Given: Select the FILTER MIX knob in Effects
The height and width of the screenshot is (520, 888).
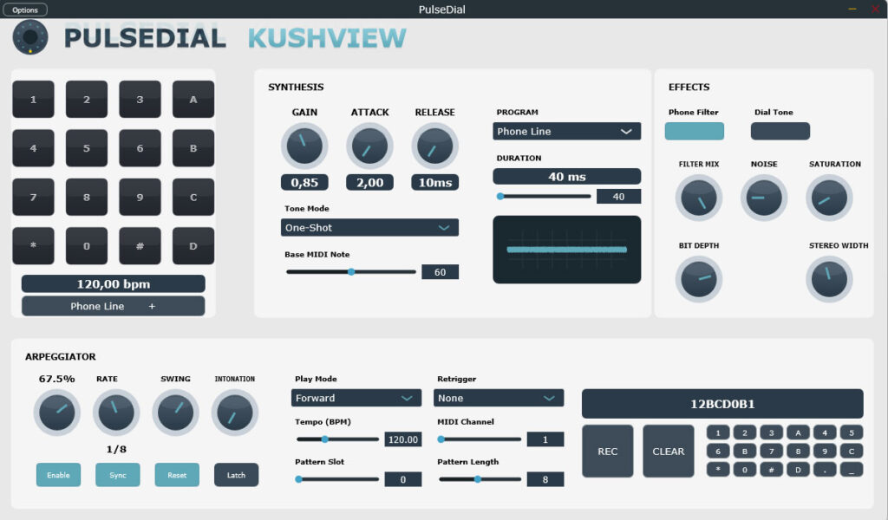Looking at the screenshot, I should click(x=699, y=198).
